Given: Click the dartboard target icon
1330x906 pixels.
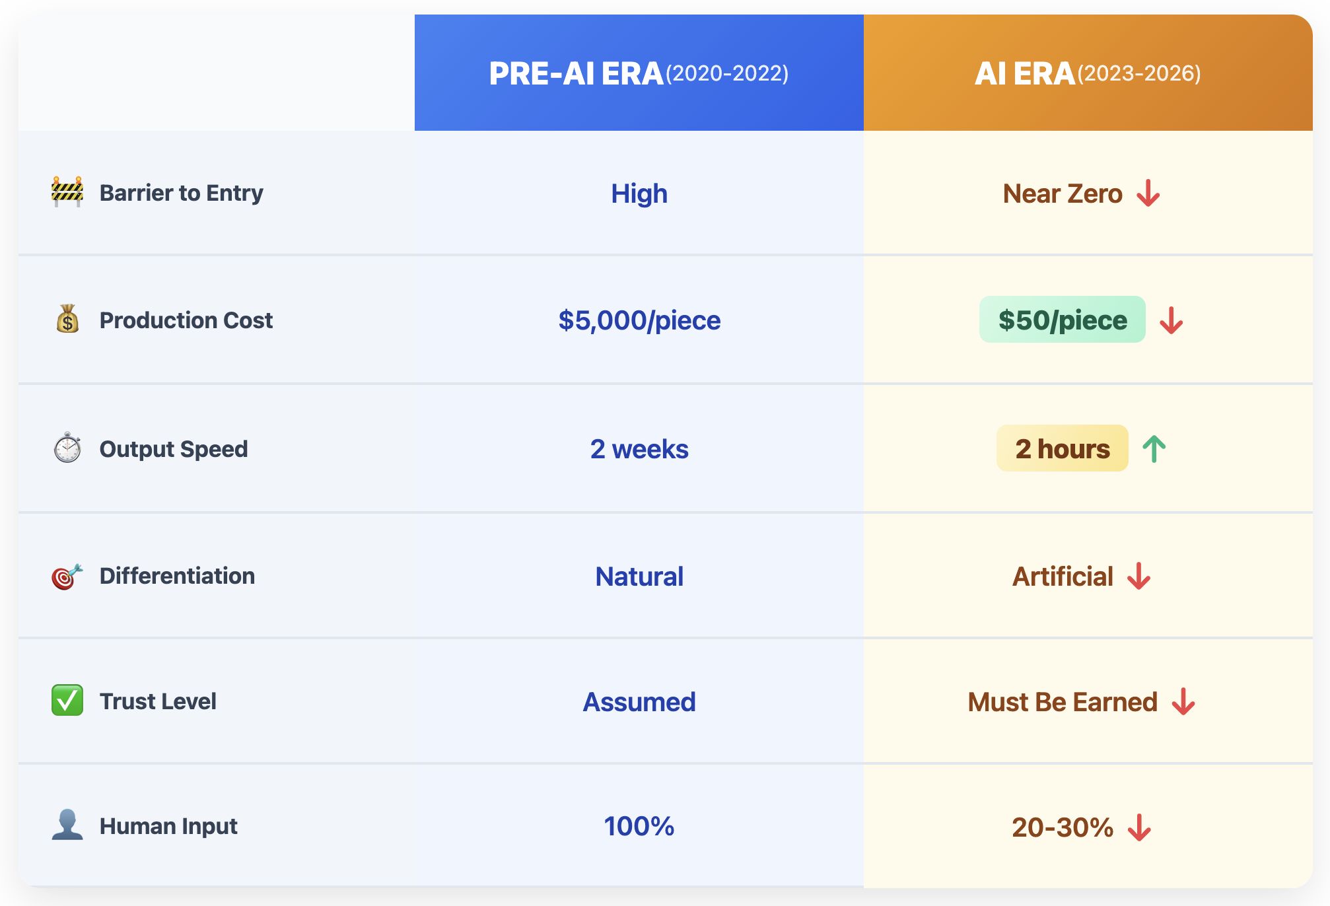Looking at the screenshot, I should (x=67, y=576).
